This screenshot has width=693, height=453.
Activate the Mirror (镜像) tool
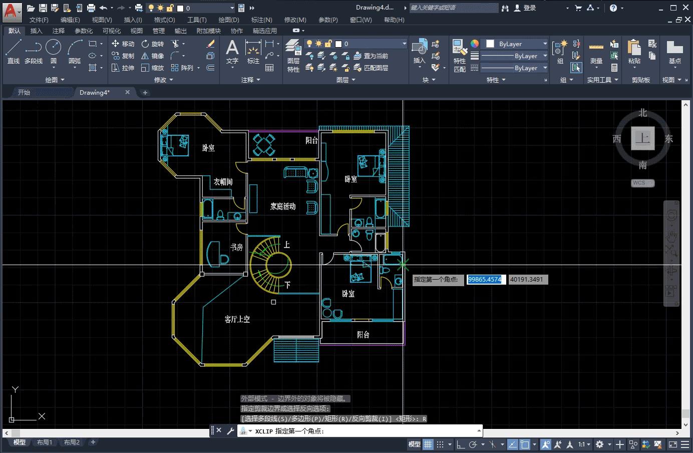pos(152,56)
